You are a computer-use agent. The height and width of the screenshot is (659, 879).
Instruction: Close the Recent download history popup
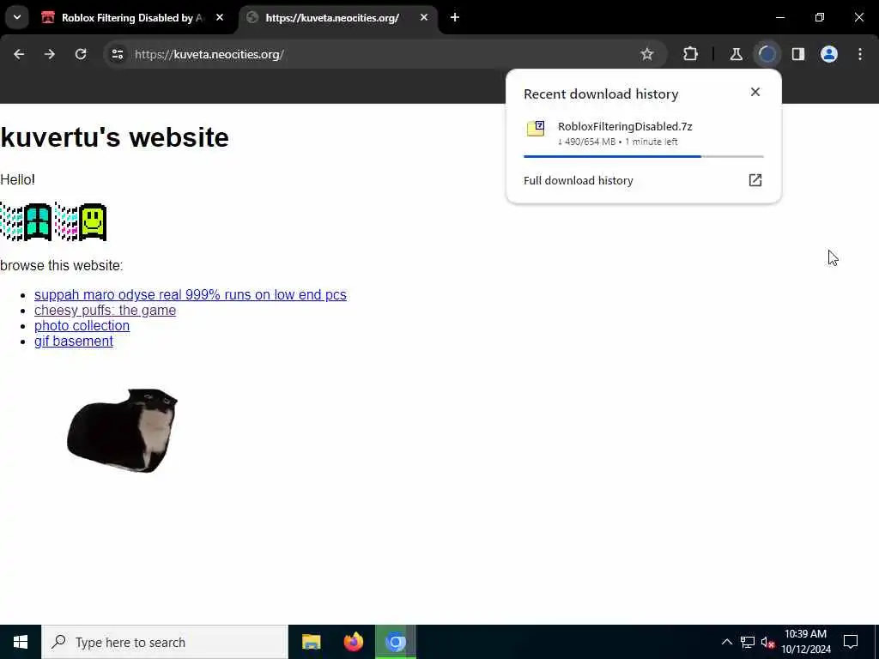pos(755,92)
